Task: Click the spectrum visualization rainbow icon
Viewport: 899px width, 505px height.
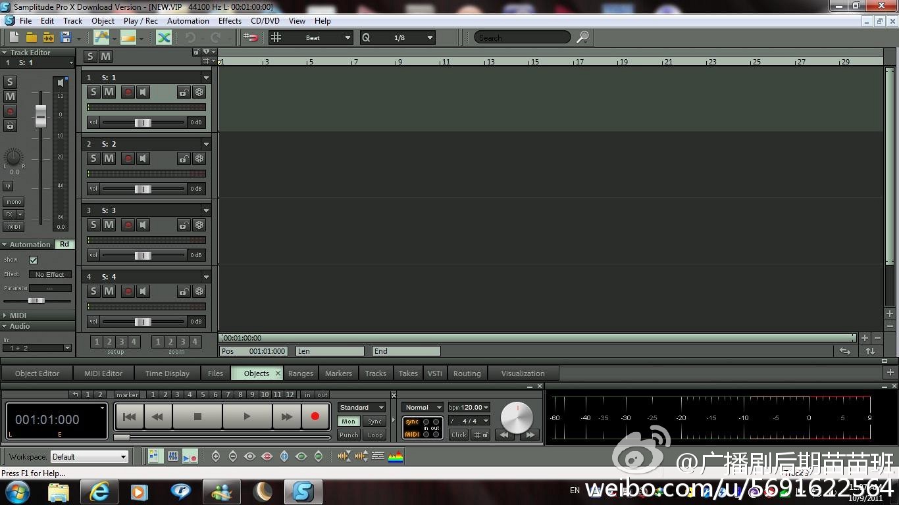Action: pyautogui.click(x=395, y=456)
